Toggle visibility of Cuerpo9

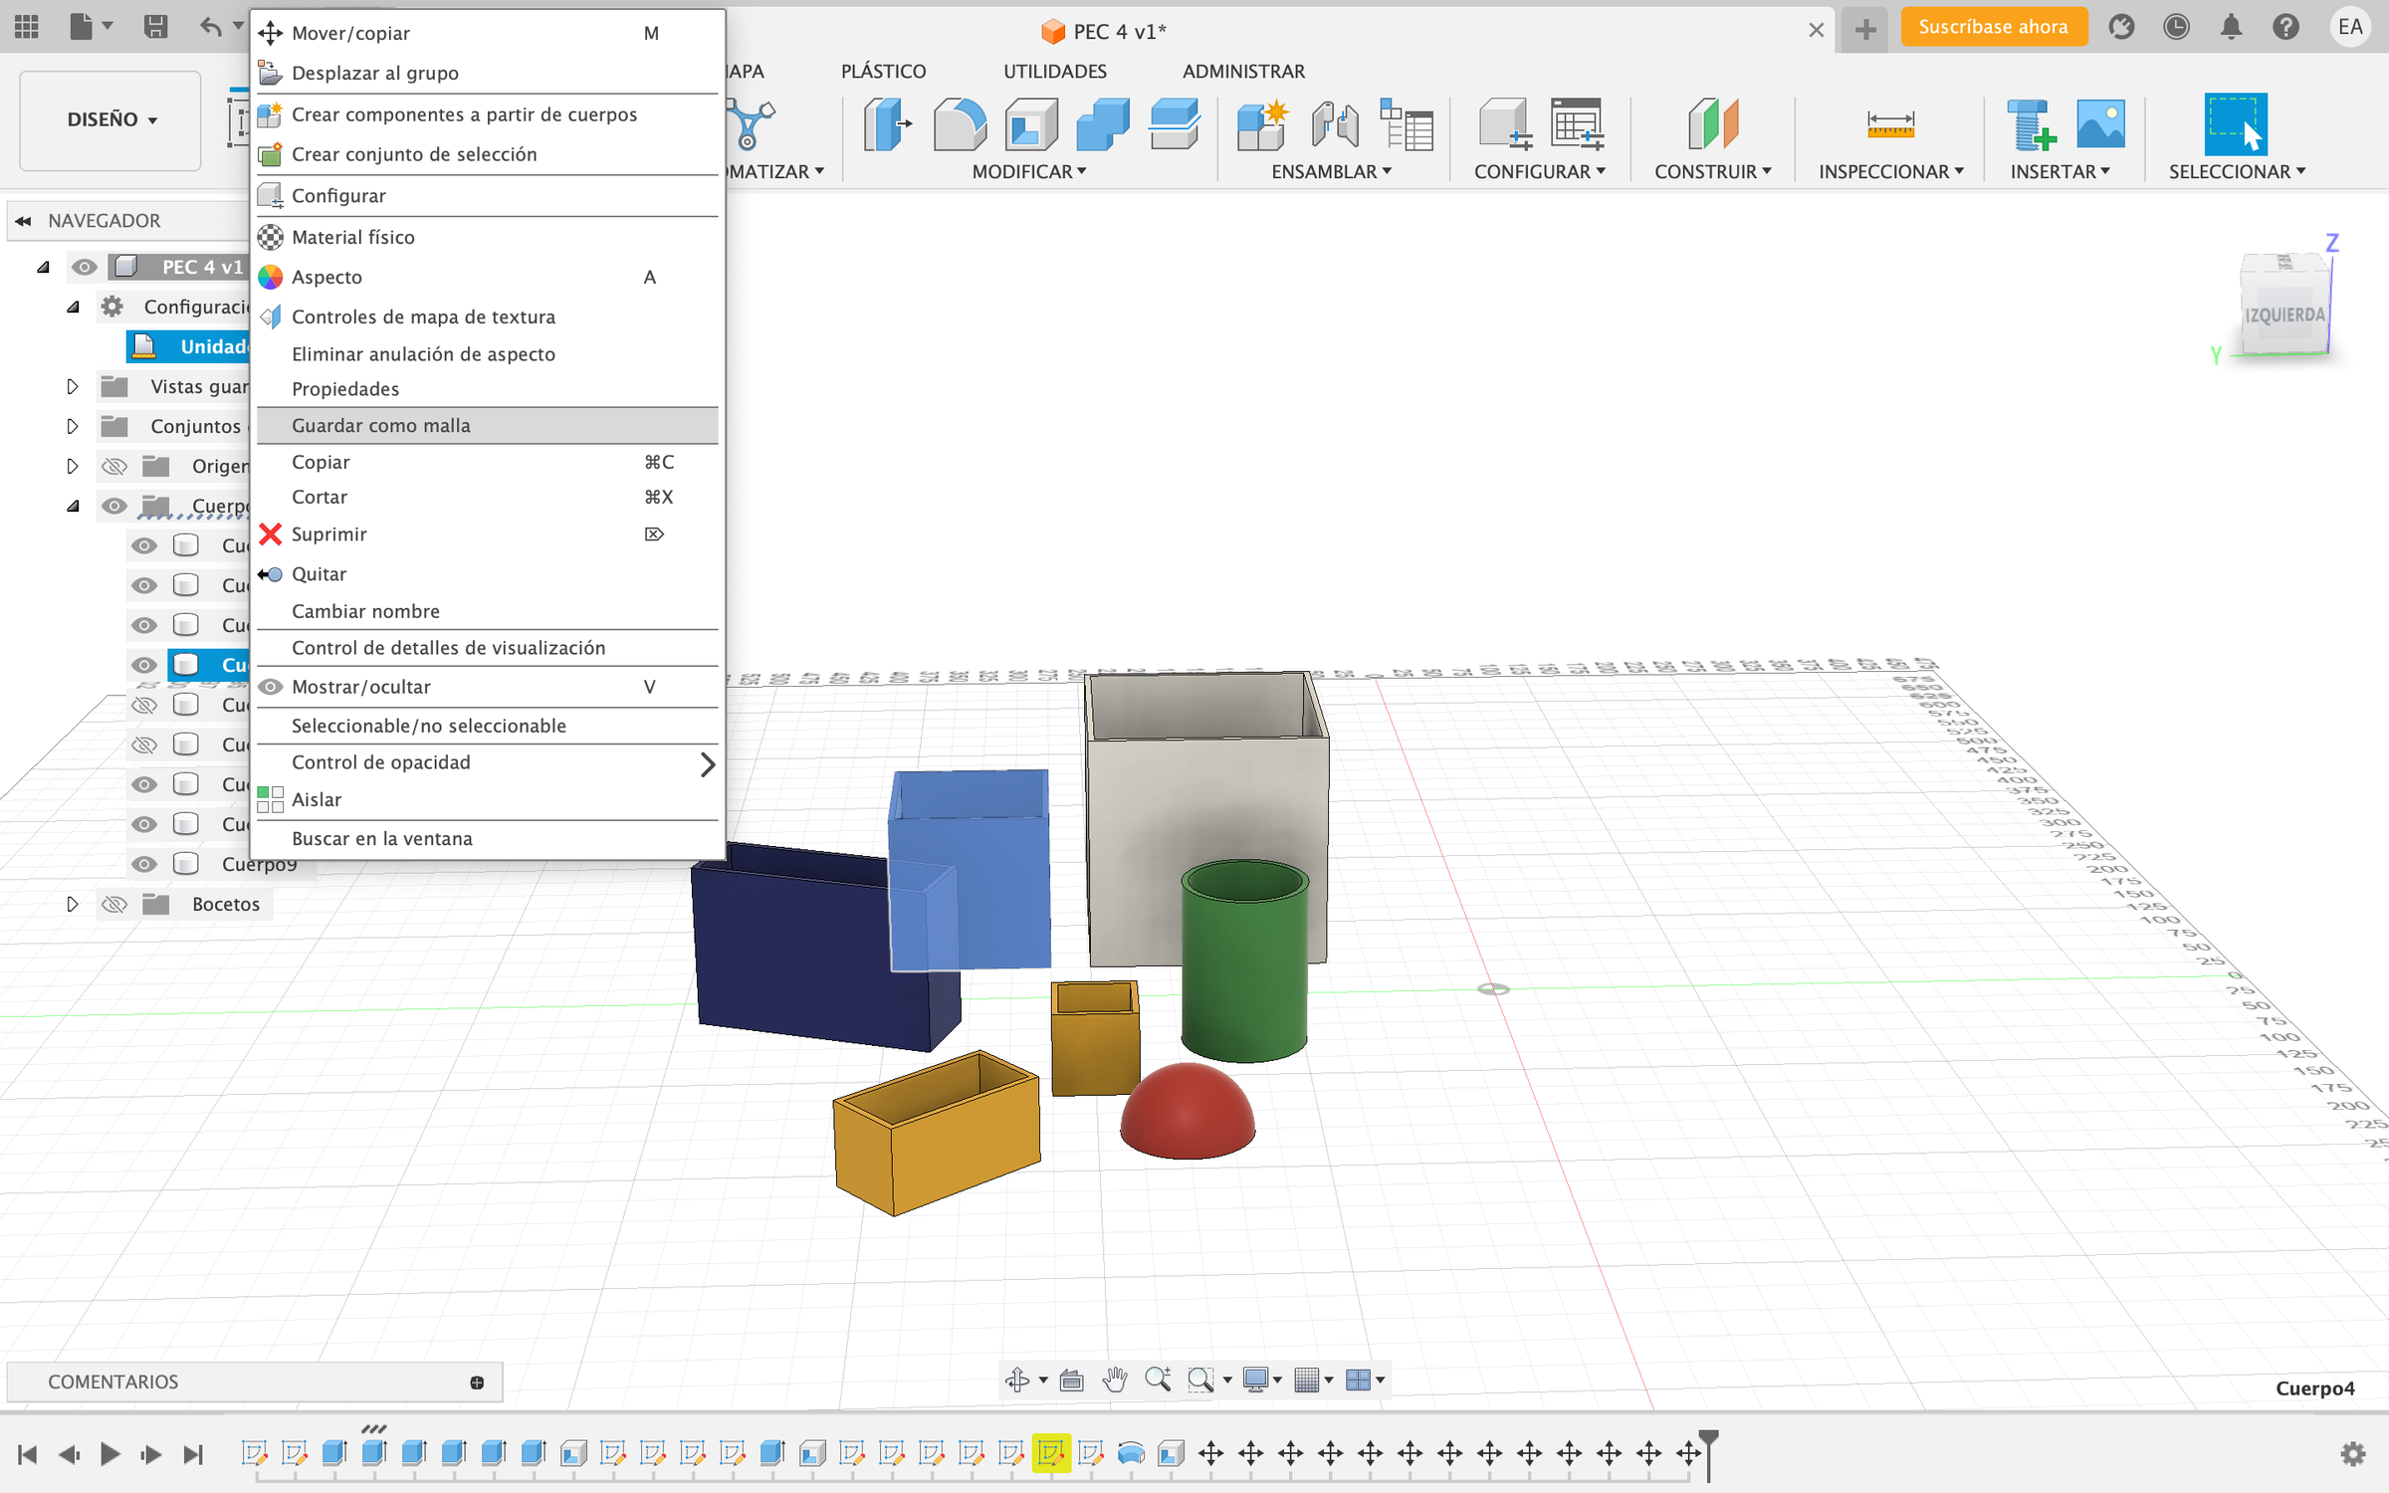click(x=144, y=864)
